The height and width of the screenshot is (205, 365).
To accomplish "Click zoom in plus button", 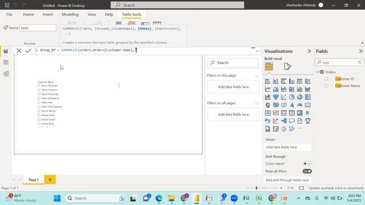I will [x=281, y=188].
